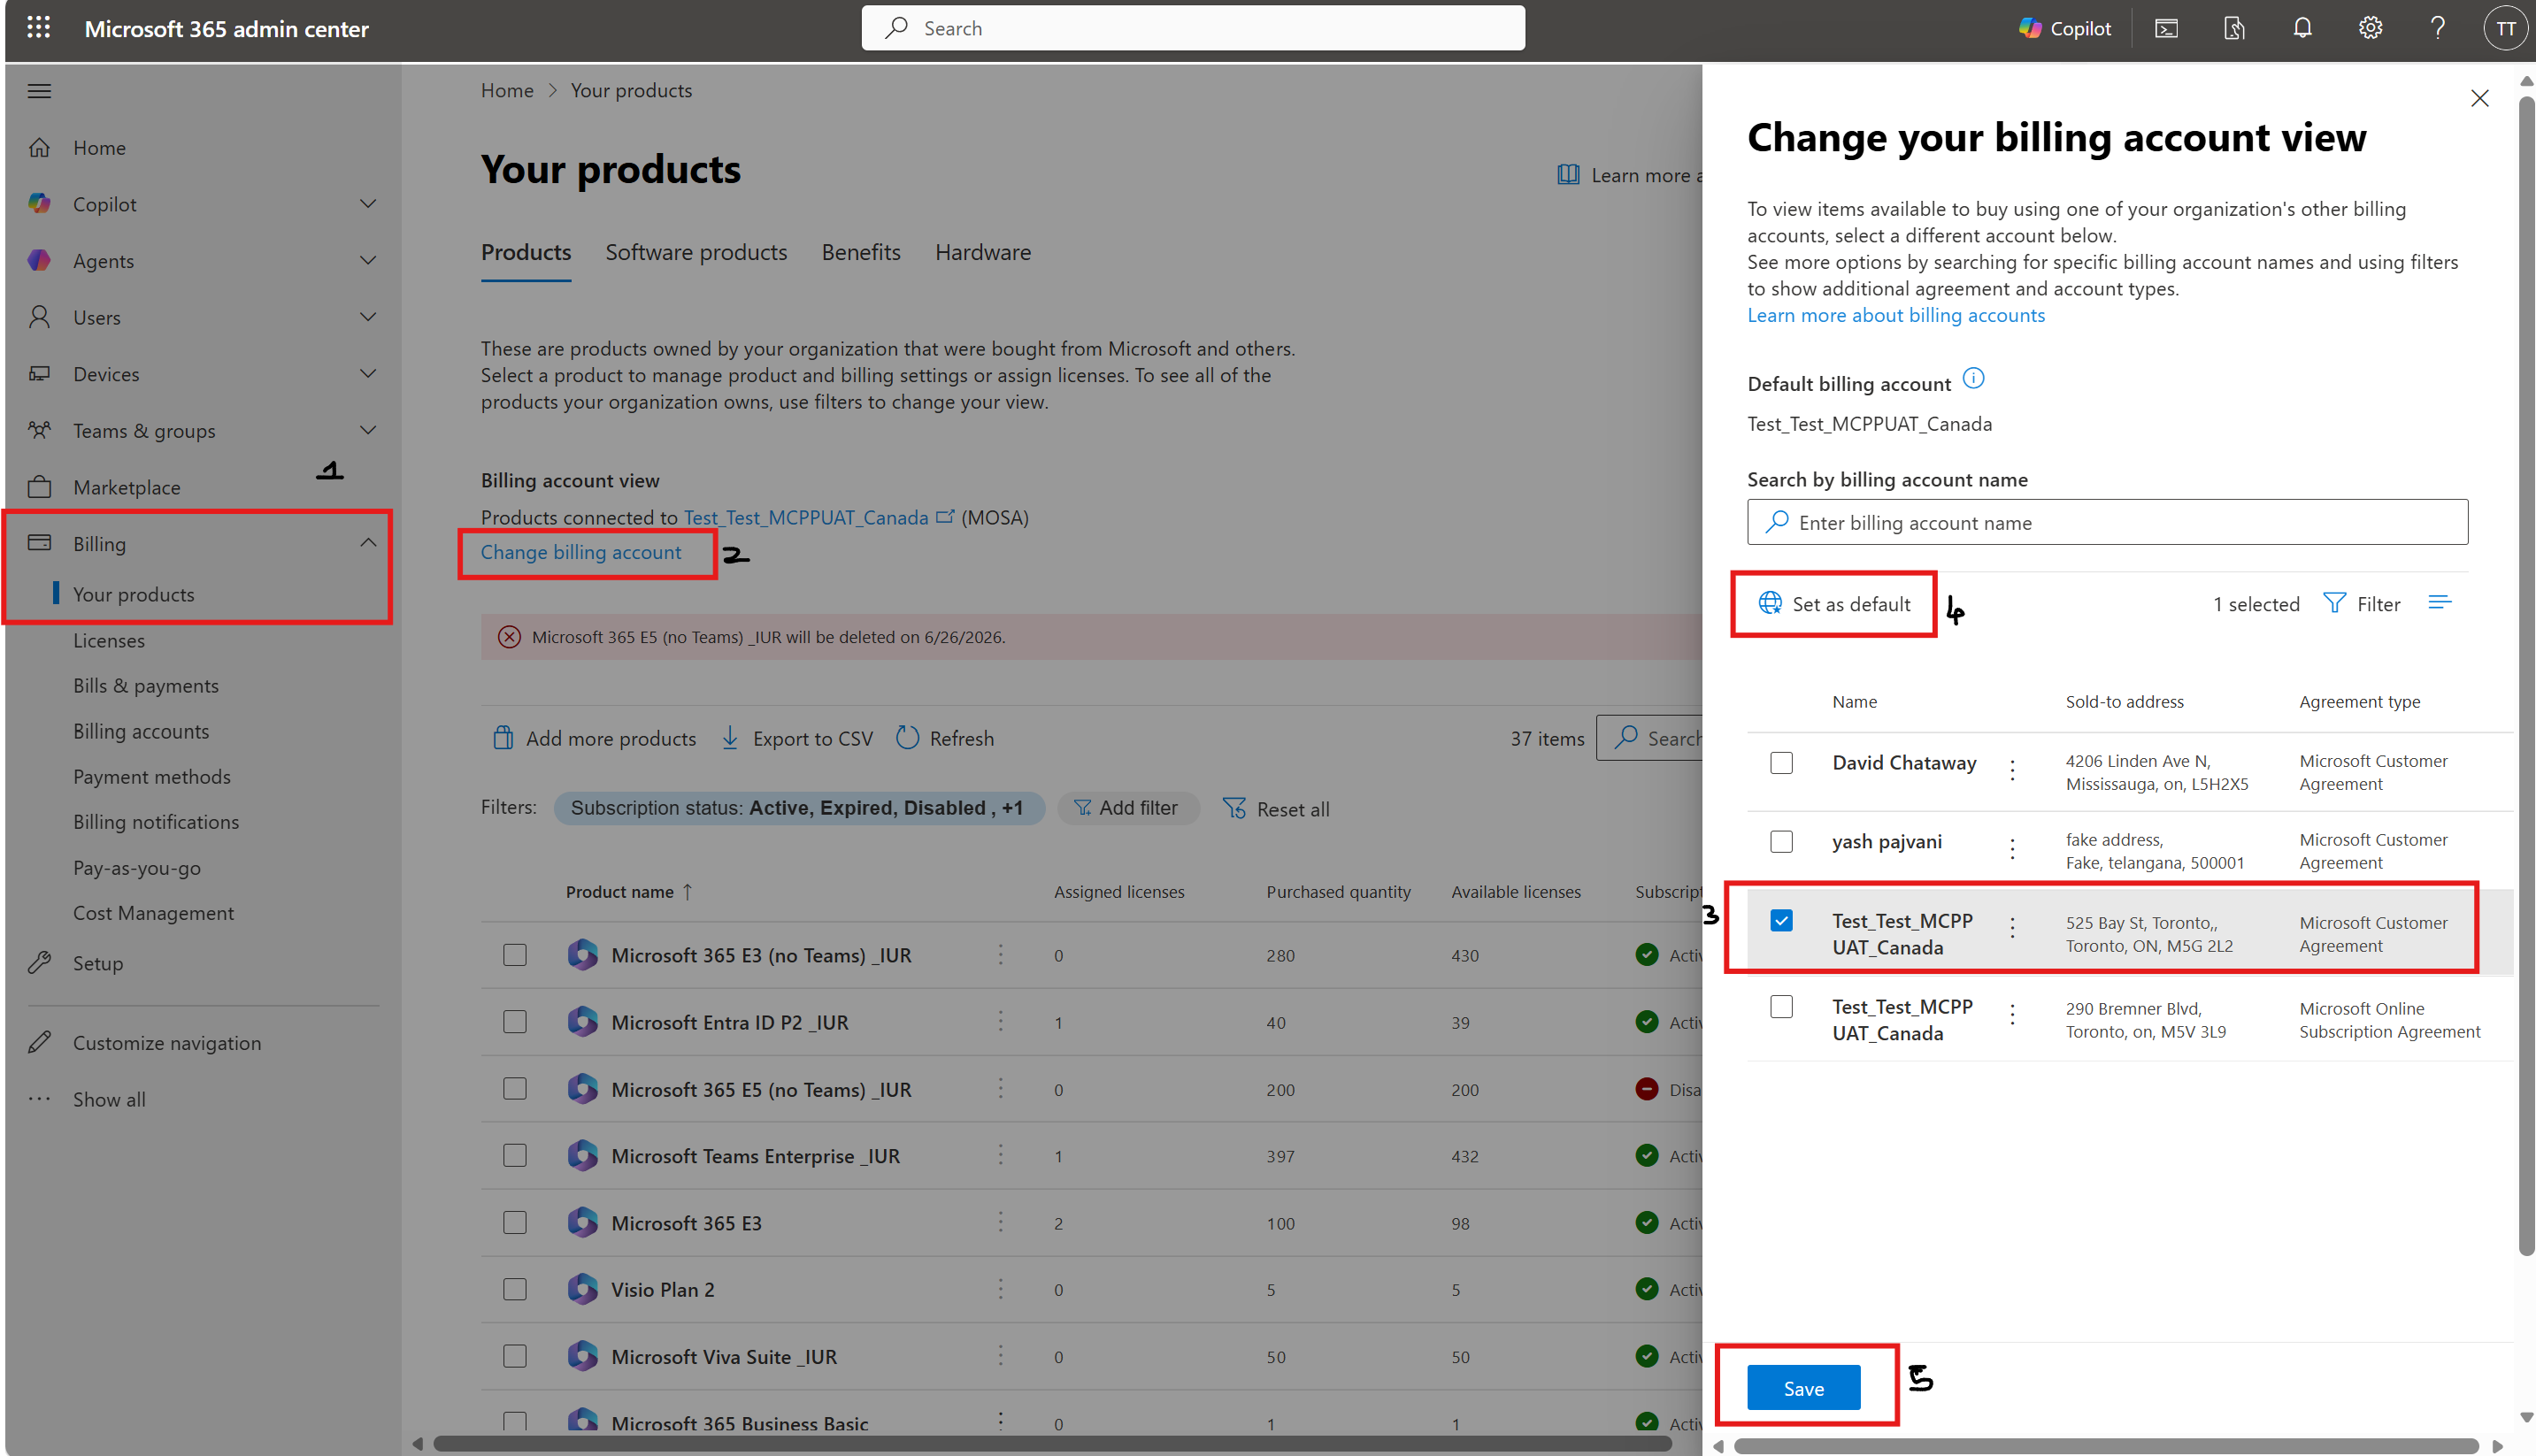Open the app launcher waffle icon
This screenshot has width=2536, height=1456.
(x=38, y=28)
